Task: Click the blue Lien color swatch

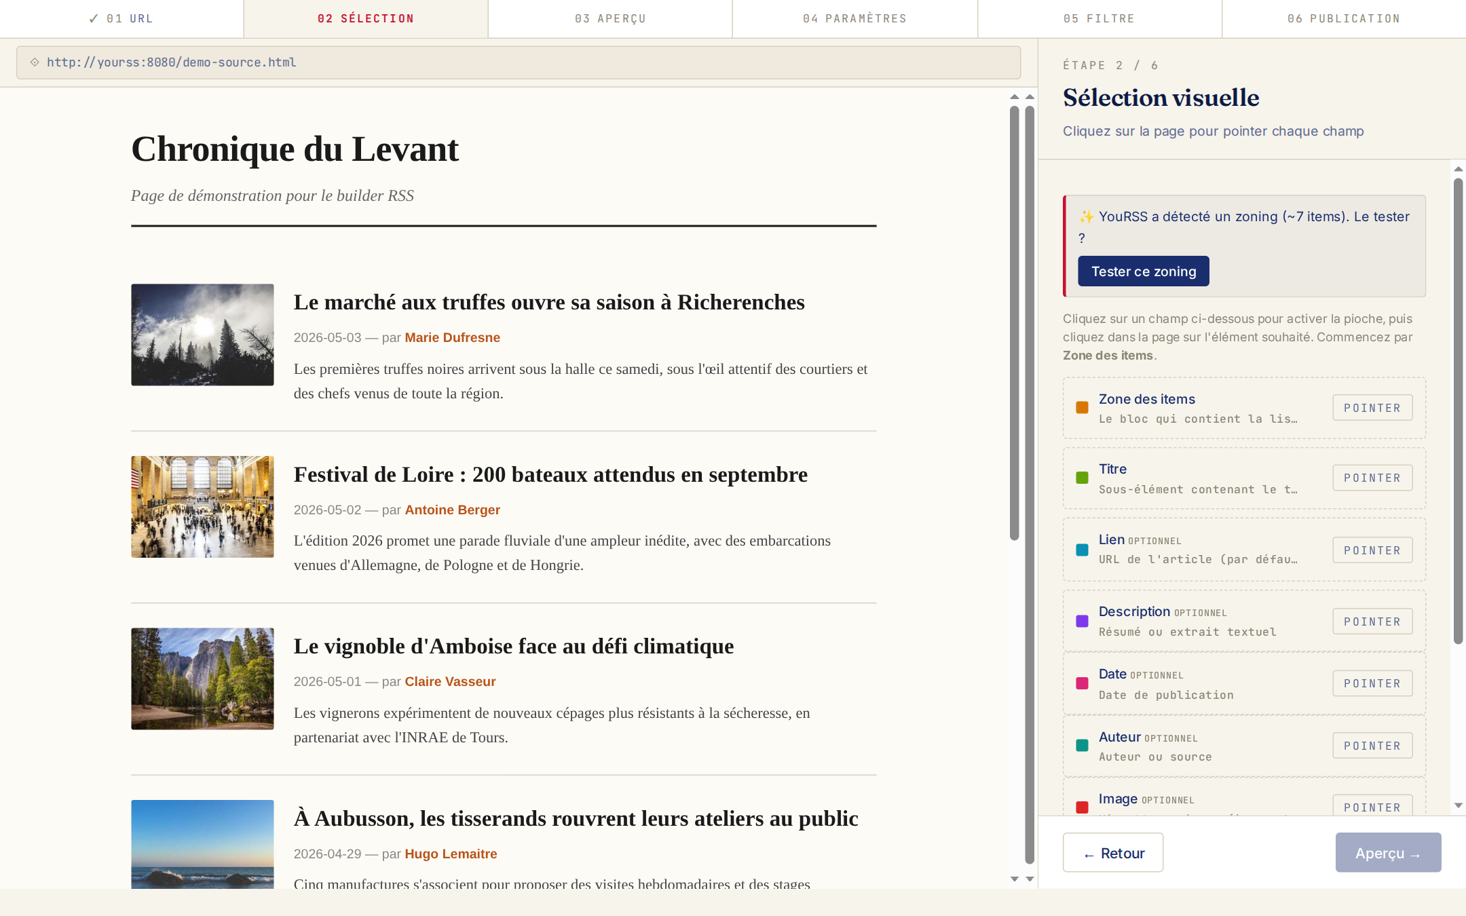Action: pos(1083,550)
